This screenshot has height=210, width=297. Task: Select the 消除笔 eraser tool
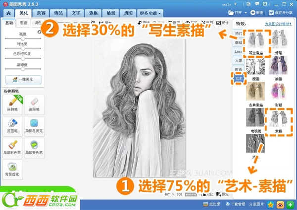click(x=34, y=105)
